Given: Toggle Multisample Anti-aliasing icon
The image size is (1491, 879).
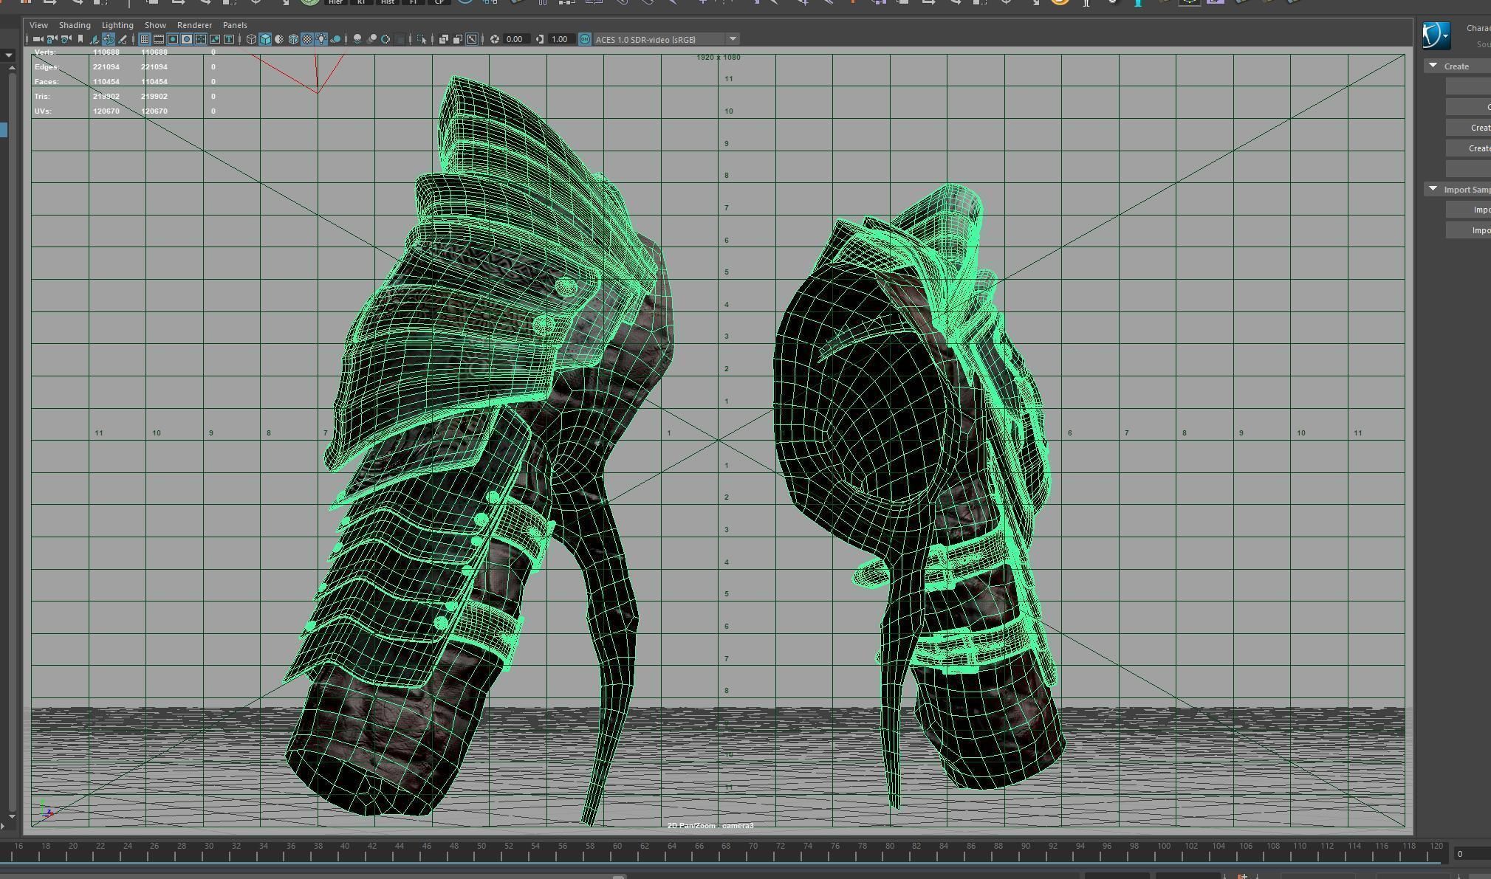Looking at the screenshot, I should click(x=385, y=39).
